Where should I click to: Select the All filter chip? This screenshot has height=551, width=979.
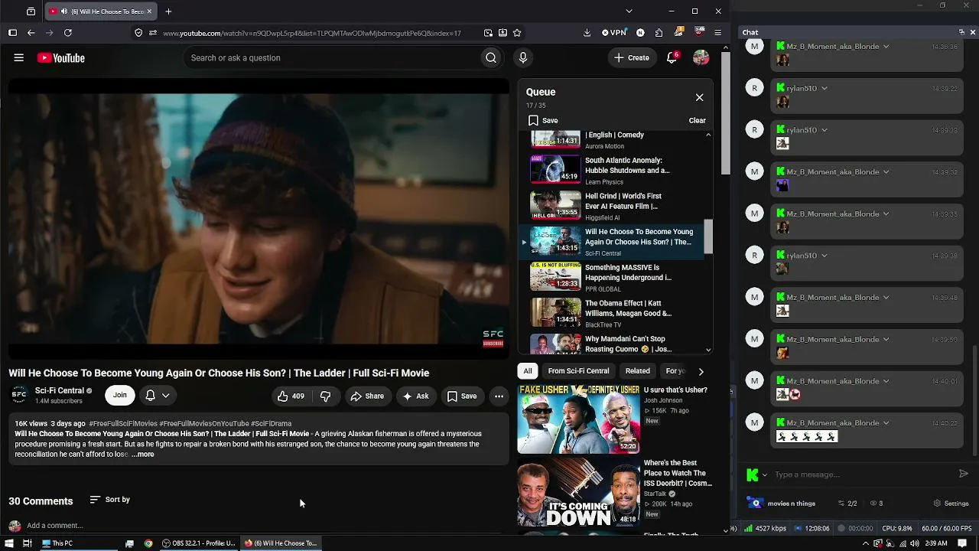528,371
